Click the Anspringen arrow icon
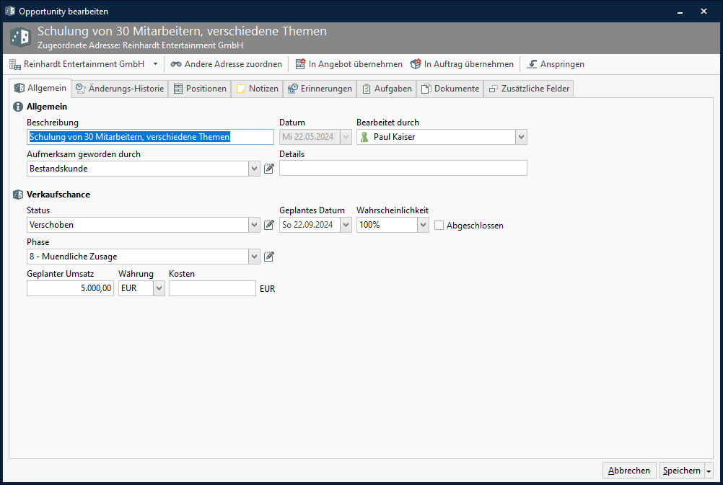Screen dimensions: 723x485 [533, 64]
